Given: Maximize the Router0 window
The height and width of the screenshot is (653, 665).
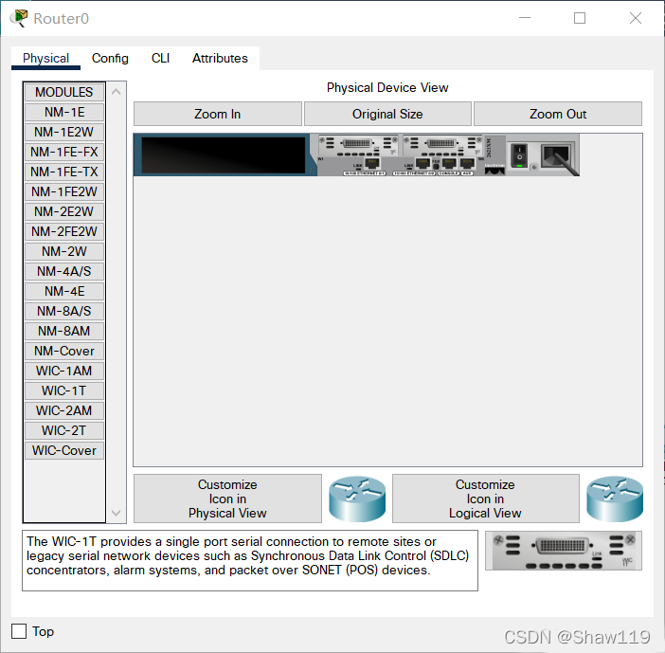Looking at the screenshot, I should coord(580,18).
